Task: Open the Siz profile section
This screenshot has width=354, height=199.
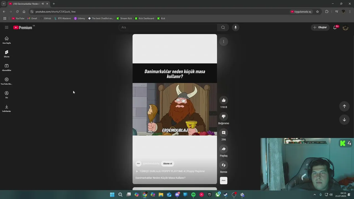Action: click(7, 95)
